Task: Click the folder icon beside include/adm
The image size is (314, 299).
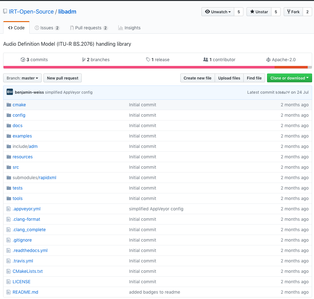Action: coord(9,146)
